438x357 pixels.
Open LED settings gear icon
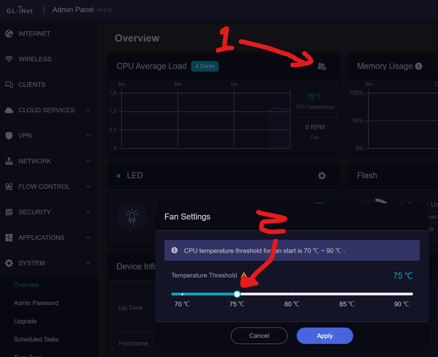(322, 175)
